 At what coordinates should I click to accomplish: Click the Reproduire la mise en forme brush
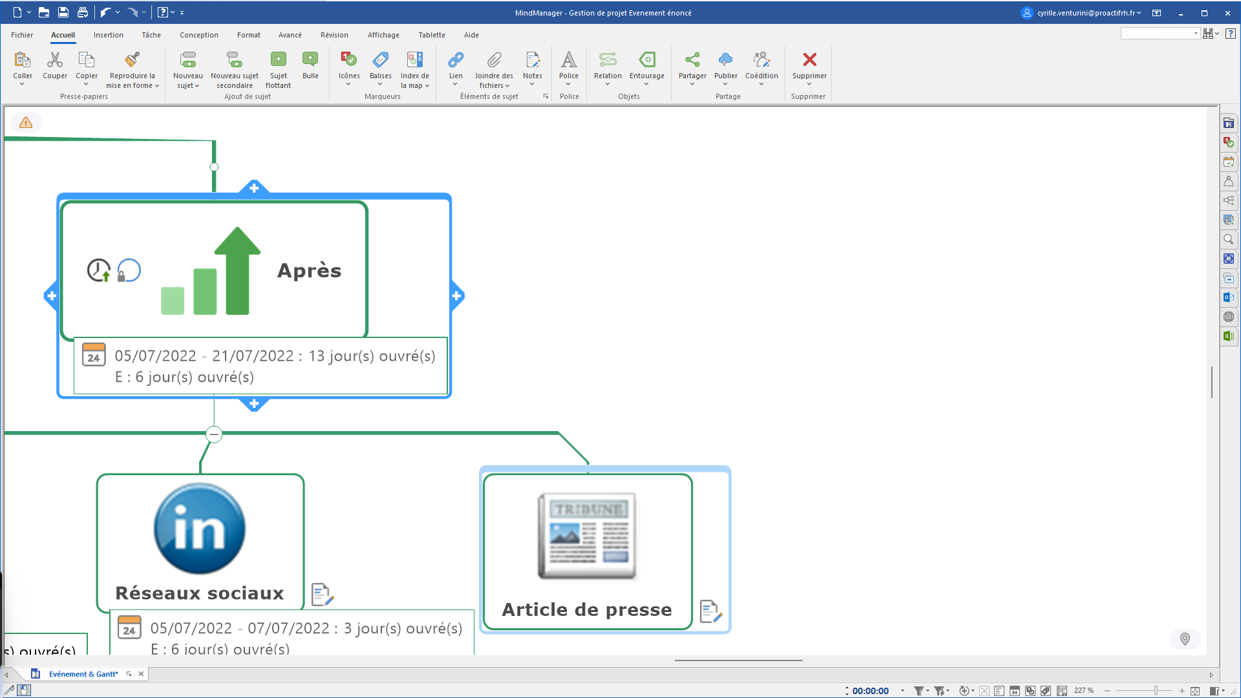coord(132,60)
